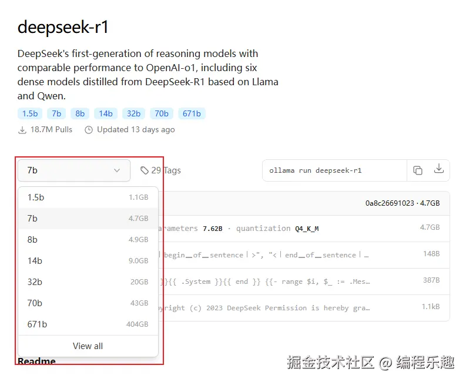Select the 671b 404GB dropdown option

point(88,324)
